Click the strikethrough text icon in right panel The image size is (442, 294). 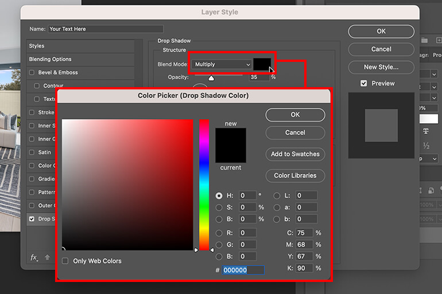click(x=426, y=131)
